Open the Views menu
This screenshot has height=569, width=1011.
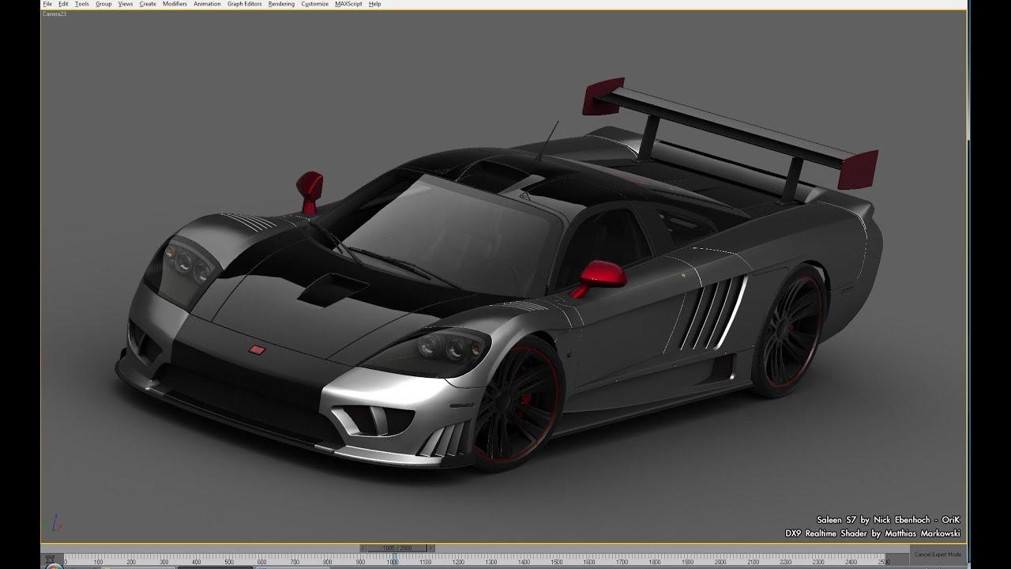click(x=126, y=4)
